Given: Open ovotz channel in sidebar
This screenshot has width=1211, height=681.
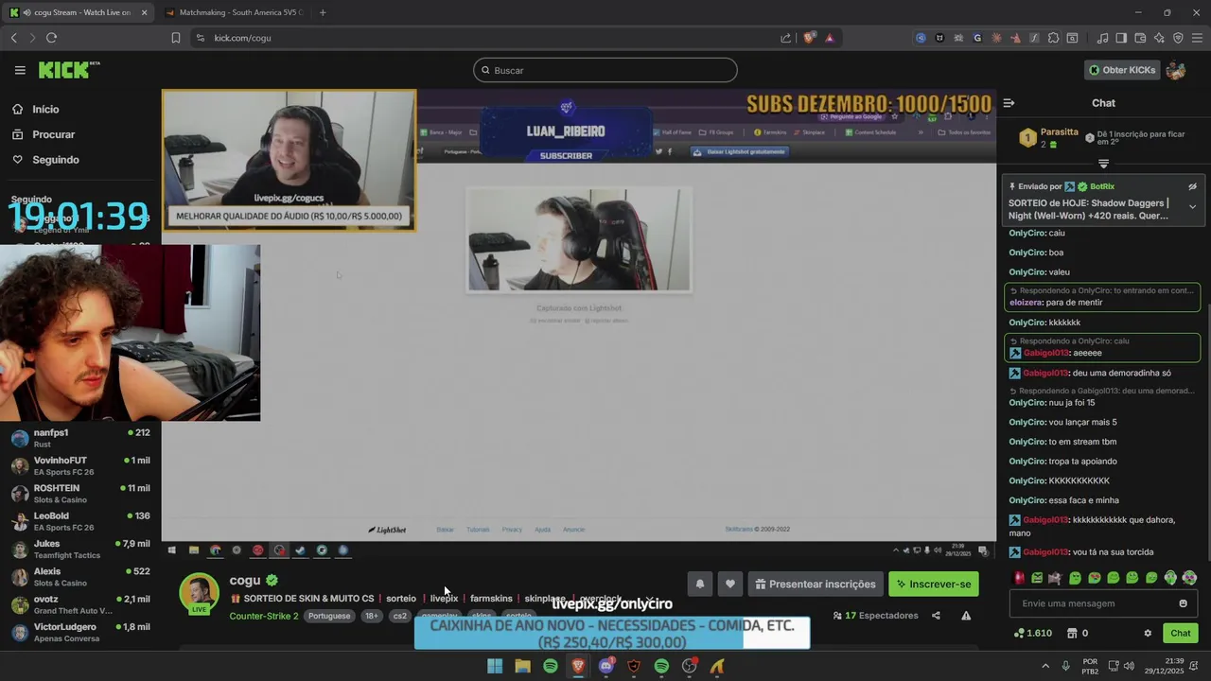Looking at the screenshot, I should click(x=80, y=604).
